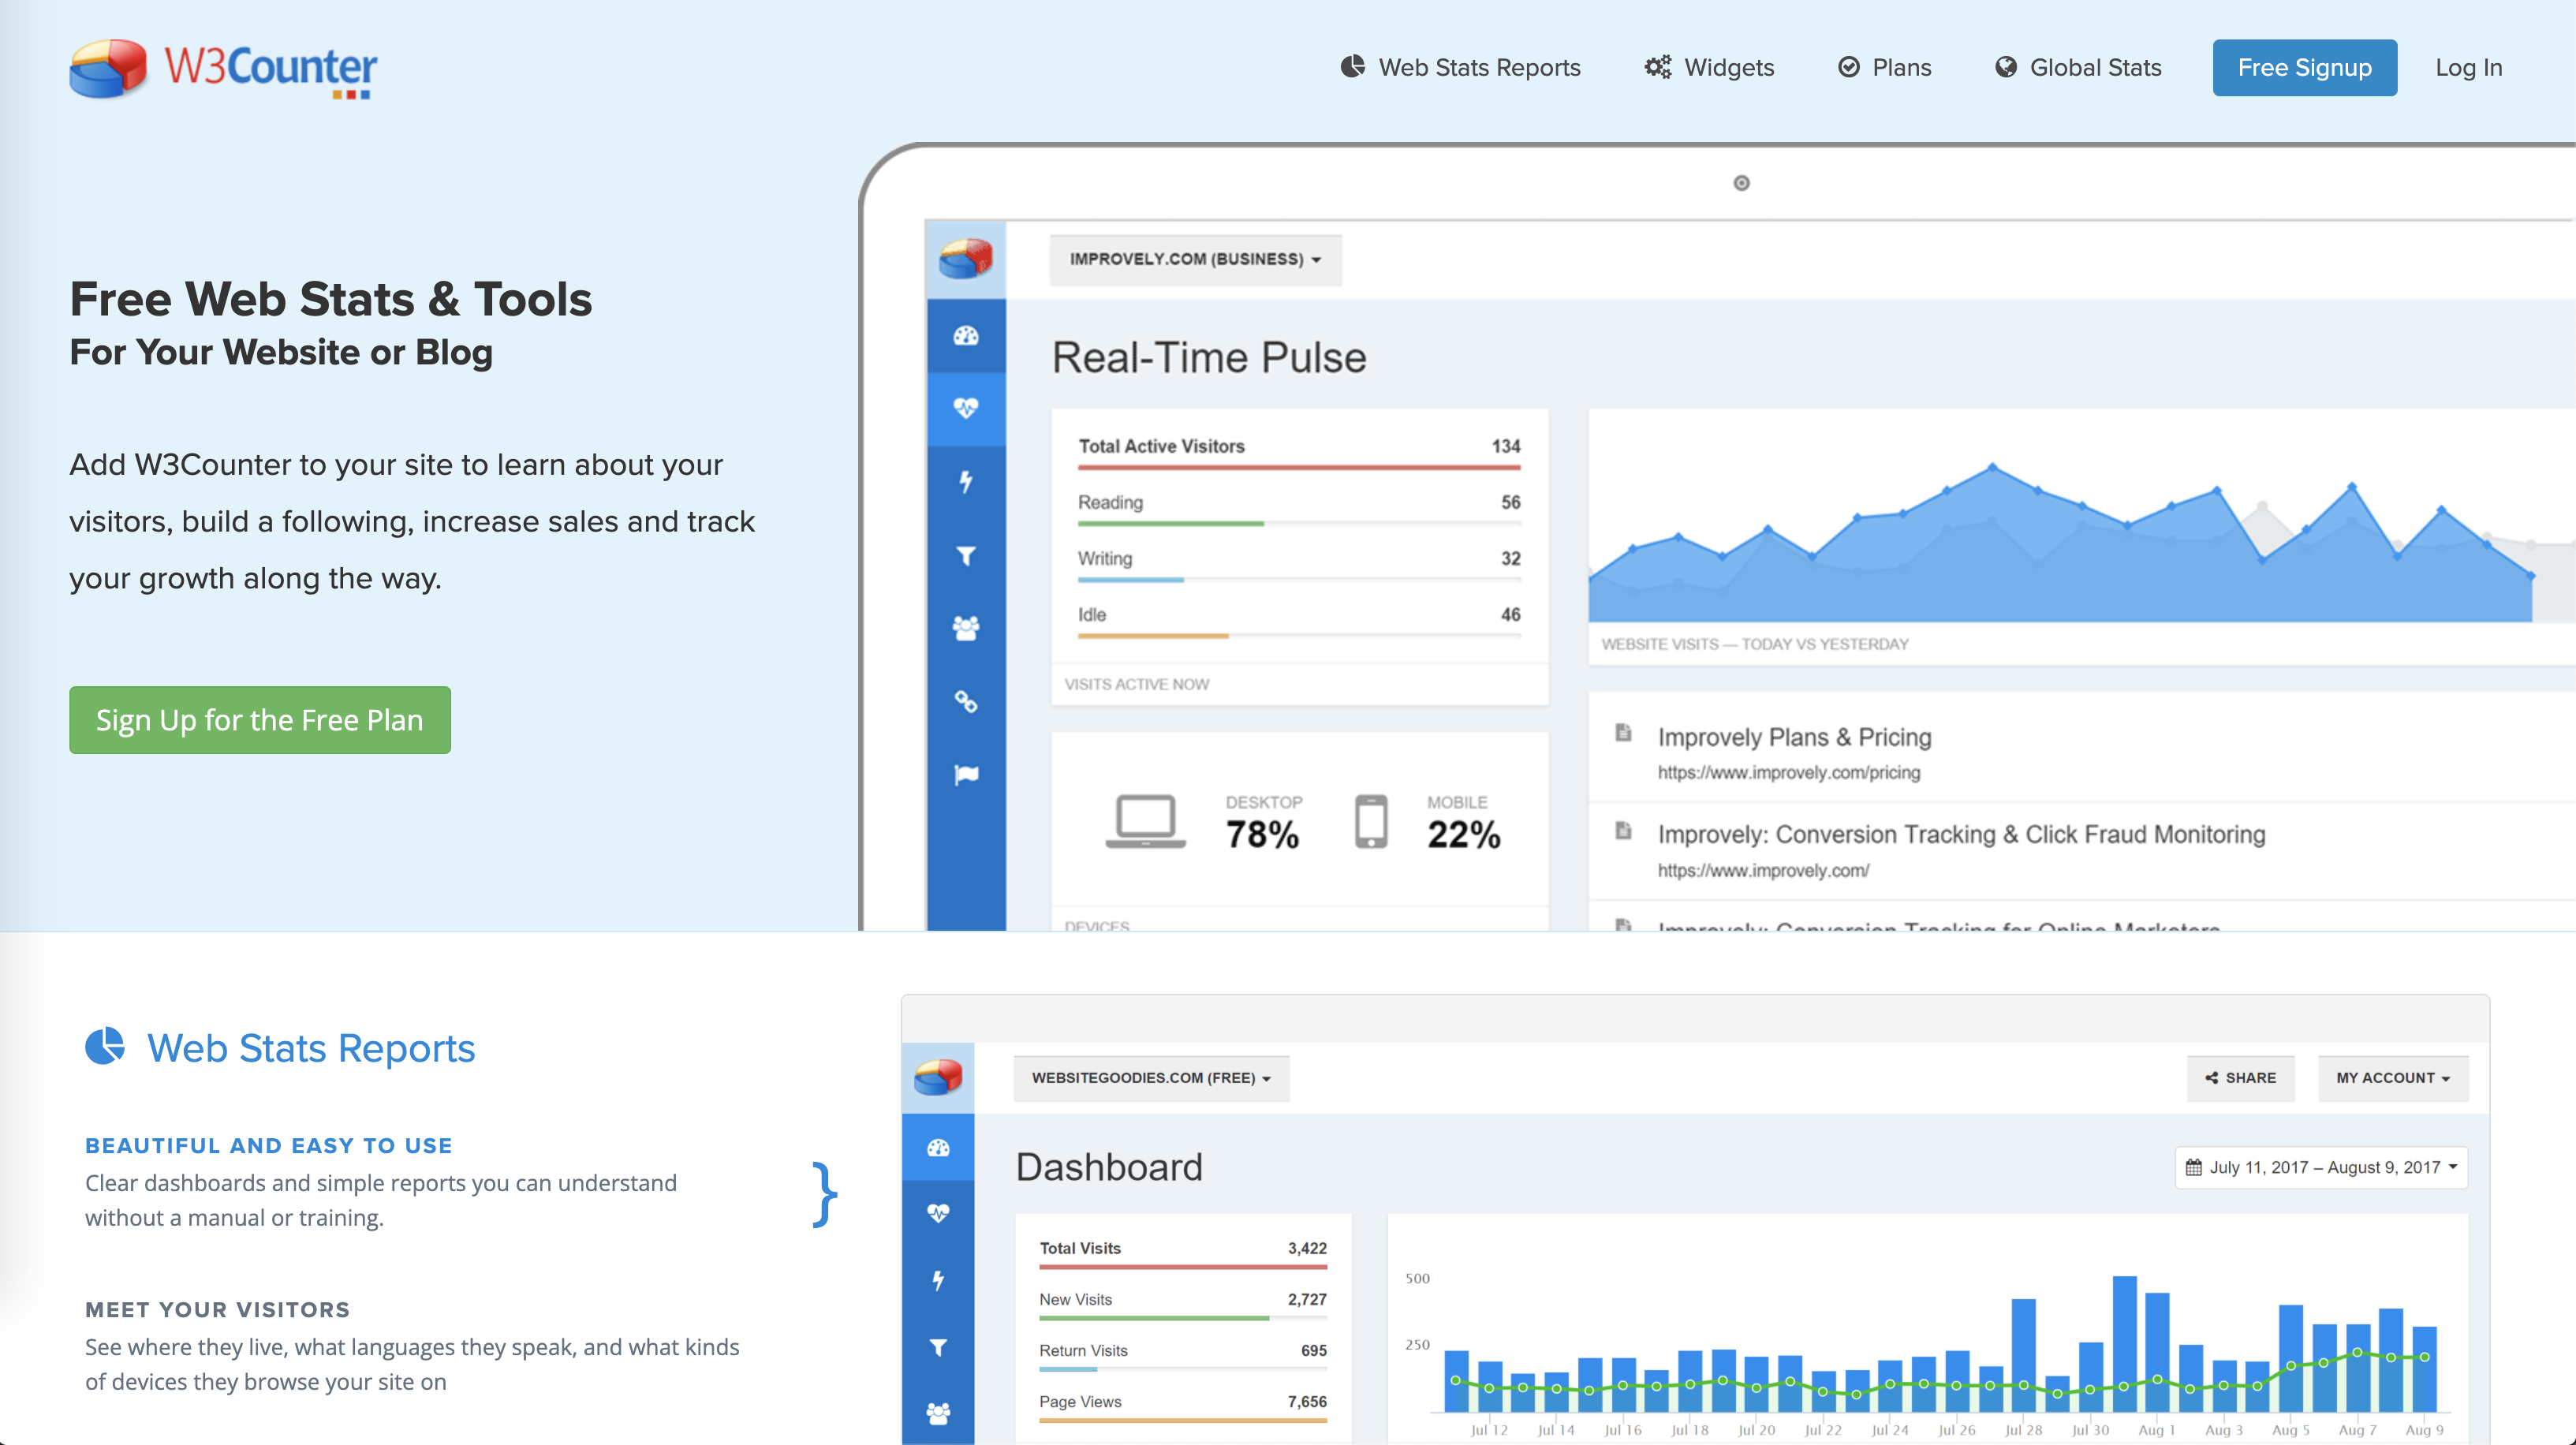The width and height of the screenshot is (2576, 1445).
Task: Click the pie chart icon beside Web Stats Reports nav
Action: pos(1352,66)
